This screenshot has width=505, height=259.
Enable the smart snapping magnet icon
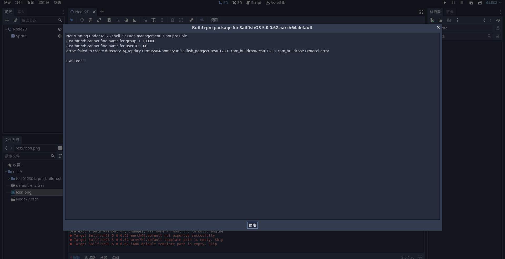coord(145,20)
